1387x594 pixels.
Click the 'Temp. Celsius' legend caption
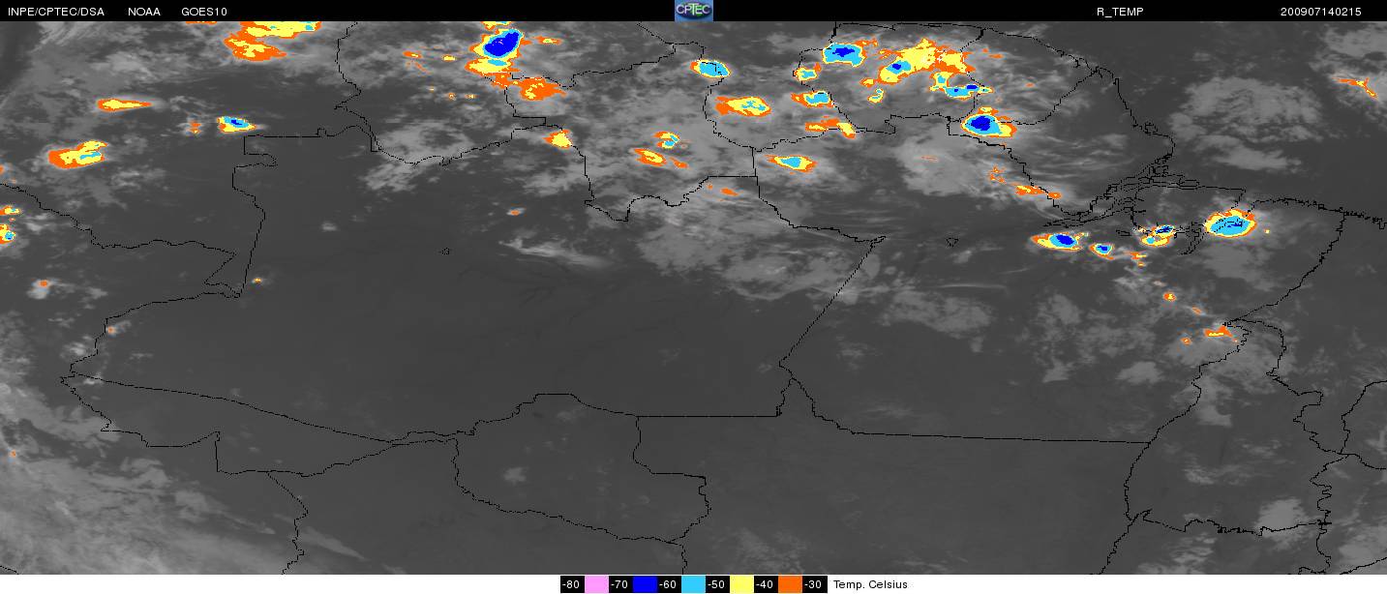(x=871, y=584)
